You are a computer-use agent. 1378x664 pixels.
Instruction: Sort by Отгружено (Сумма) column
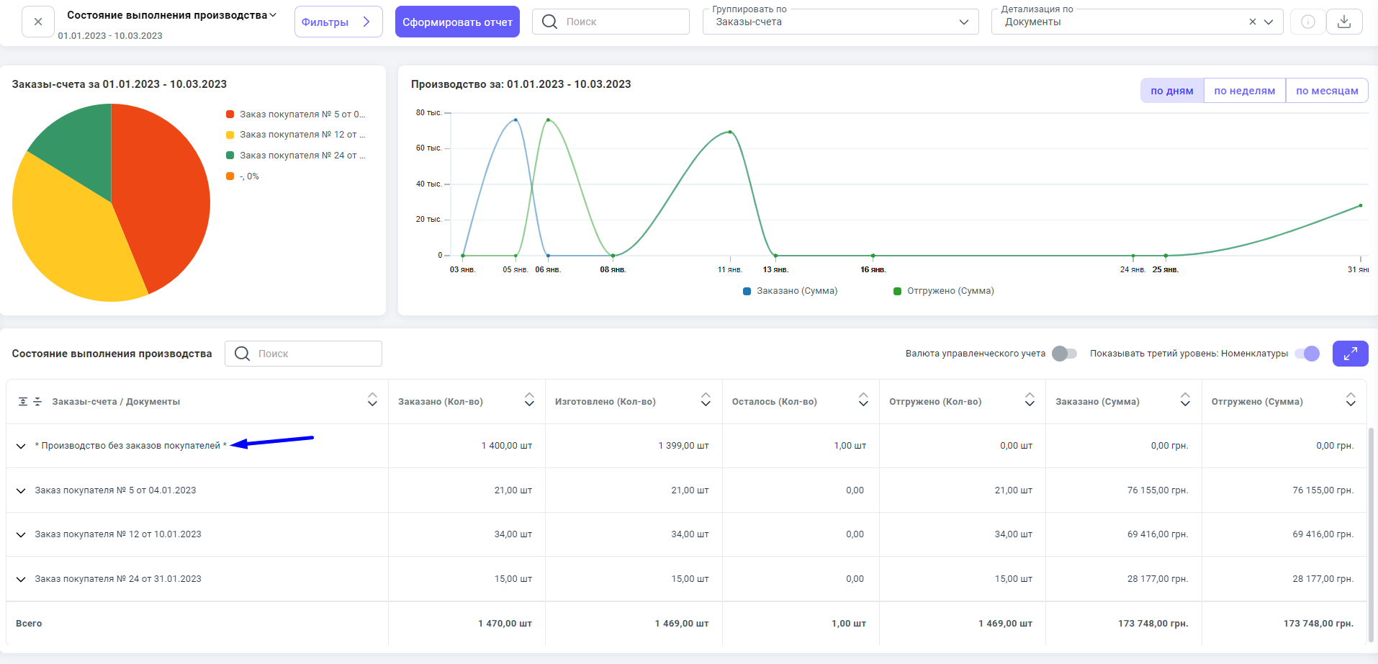(x=1350, y=400)
